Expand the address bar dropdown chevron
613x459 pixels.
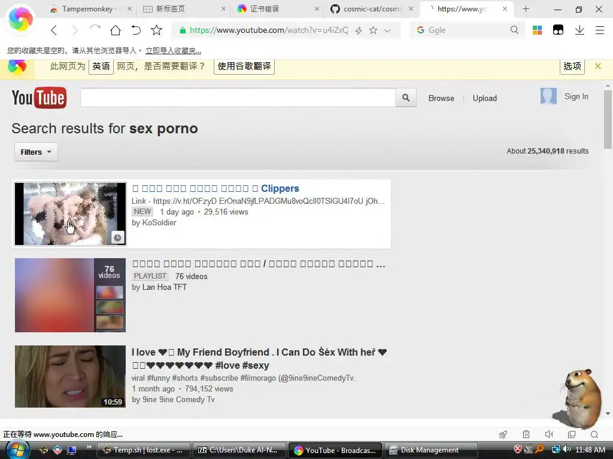387,30
